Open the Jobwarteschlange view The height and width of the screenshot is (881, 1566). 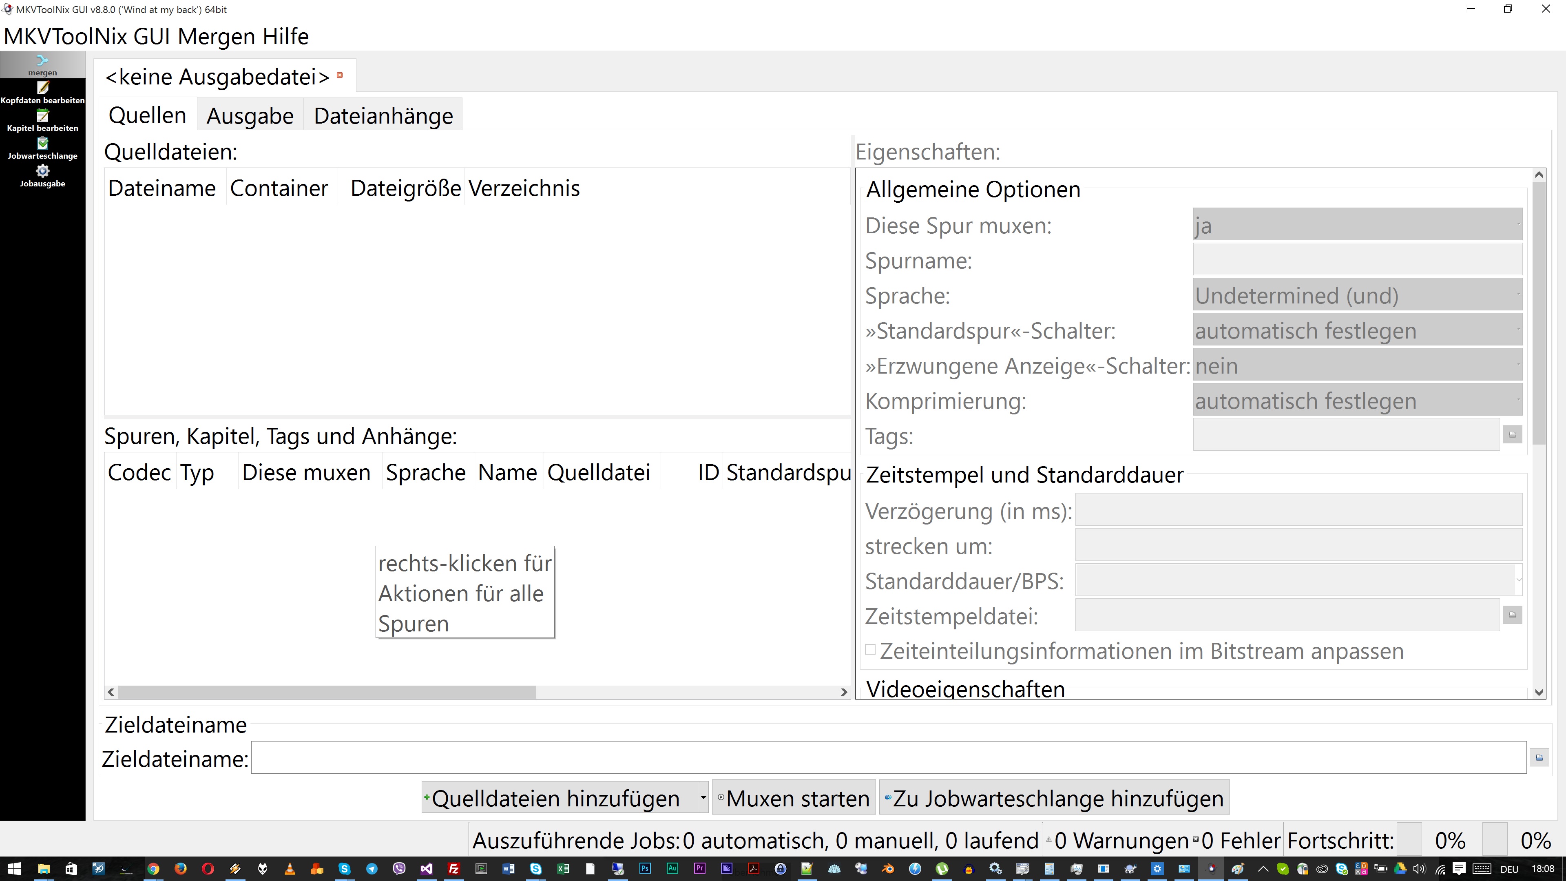42,148
